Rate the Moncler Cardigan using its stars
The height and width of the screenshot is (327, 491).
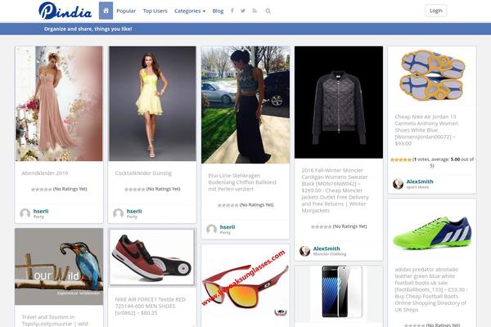[322, 226]
